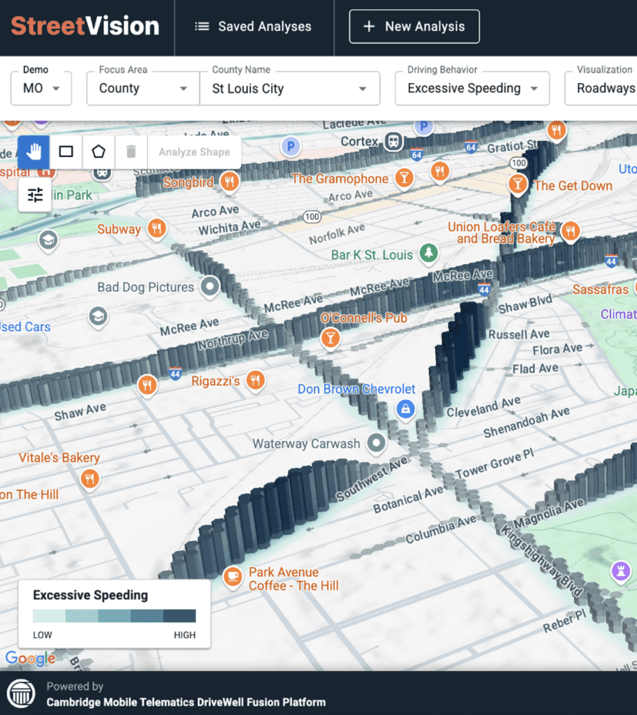This screenshot has height=715, width=637.
Task: Click the Waterway Carwash pin marker
Action: pos(377,443)
